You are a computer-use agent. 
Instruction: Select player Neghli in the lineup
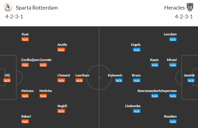(62, 106)
